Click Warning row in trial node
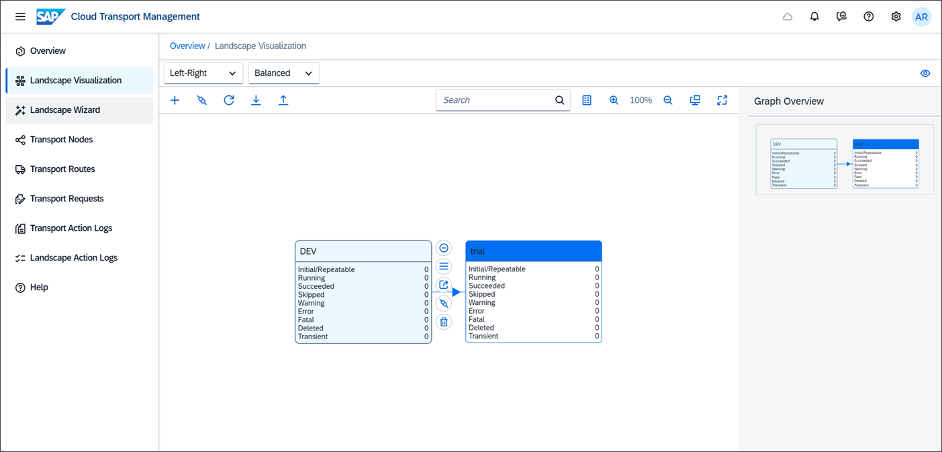942x452 pixels. point(534,302)
